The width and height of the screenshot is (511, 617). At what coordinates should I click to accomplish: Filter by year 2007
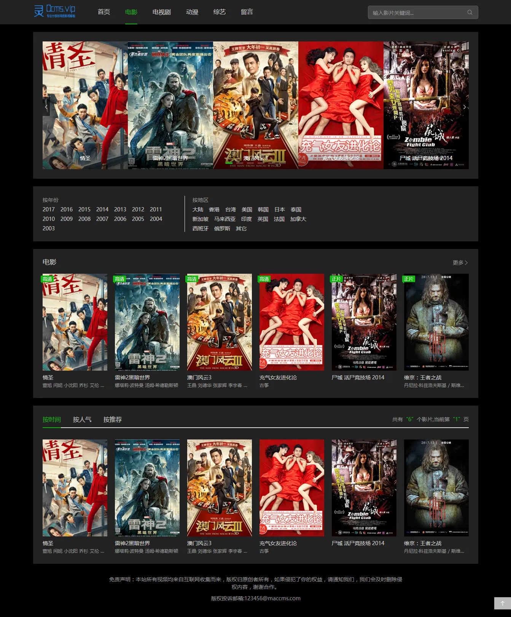[102, 219]
